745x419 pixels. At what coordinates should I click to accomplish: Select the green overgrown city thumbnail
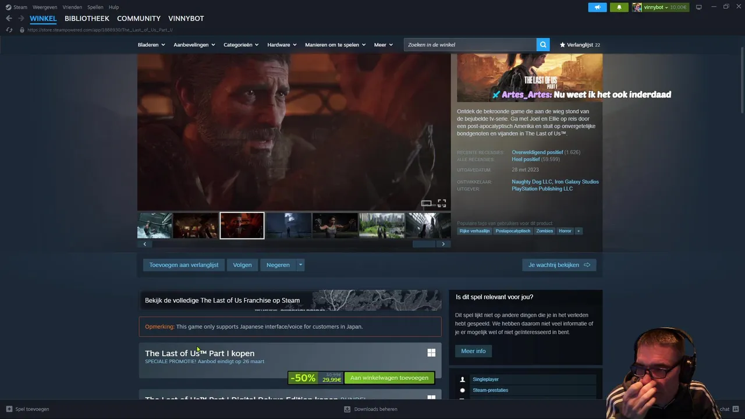(x=381, y=226)
